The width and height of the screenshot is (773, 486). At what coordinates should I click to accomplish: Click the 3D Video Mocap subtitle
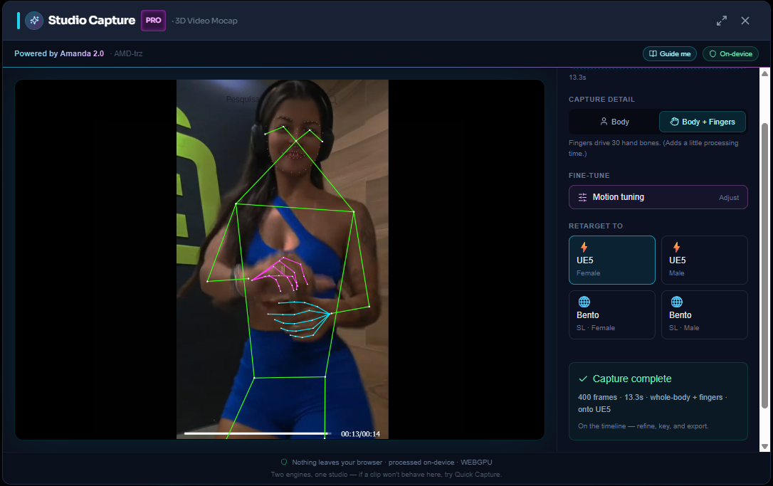[x=206, y=21]
